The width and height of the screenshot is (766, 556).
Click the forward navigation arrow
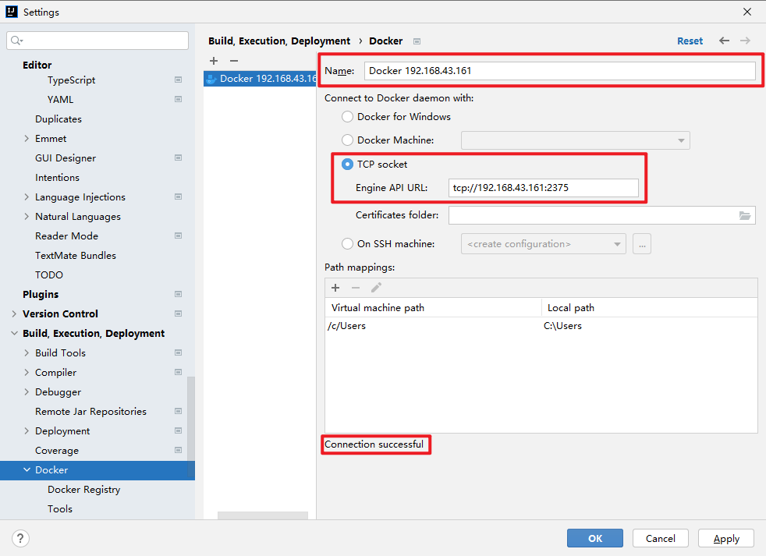click(745, 41)
